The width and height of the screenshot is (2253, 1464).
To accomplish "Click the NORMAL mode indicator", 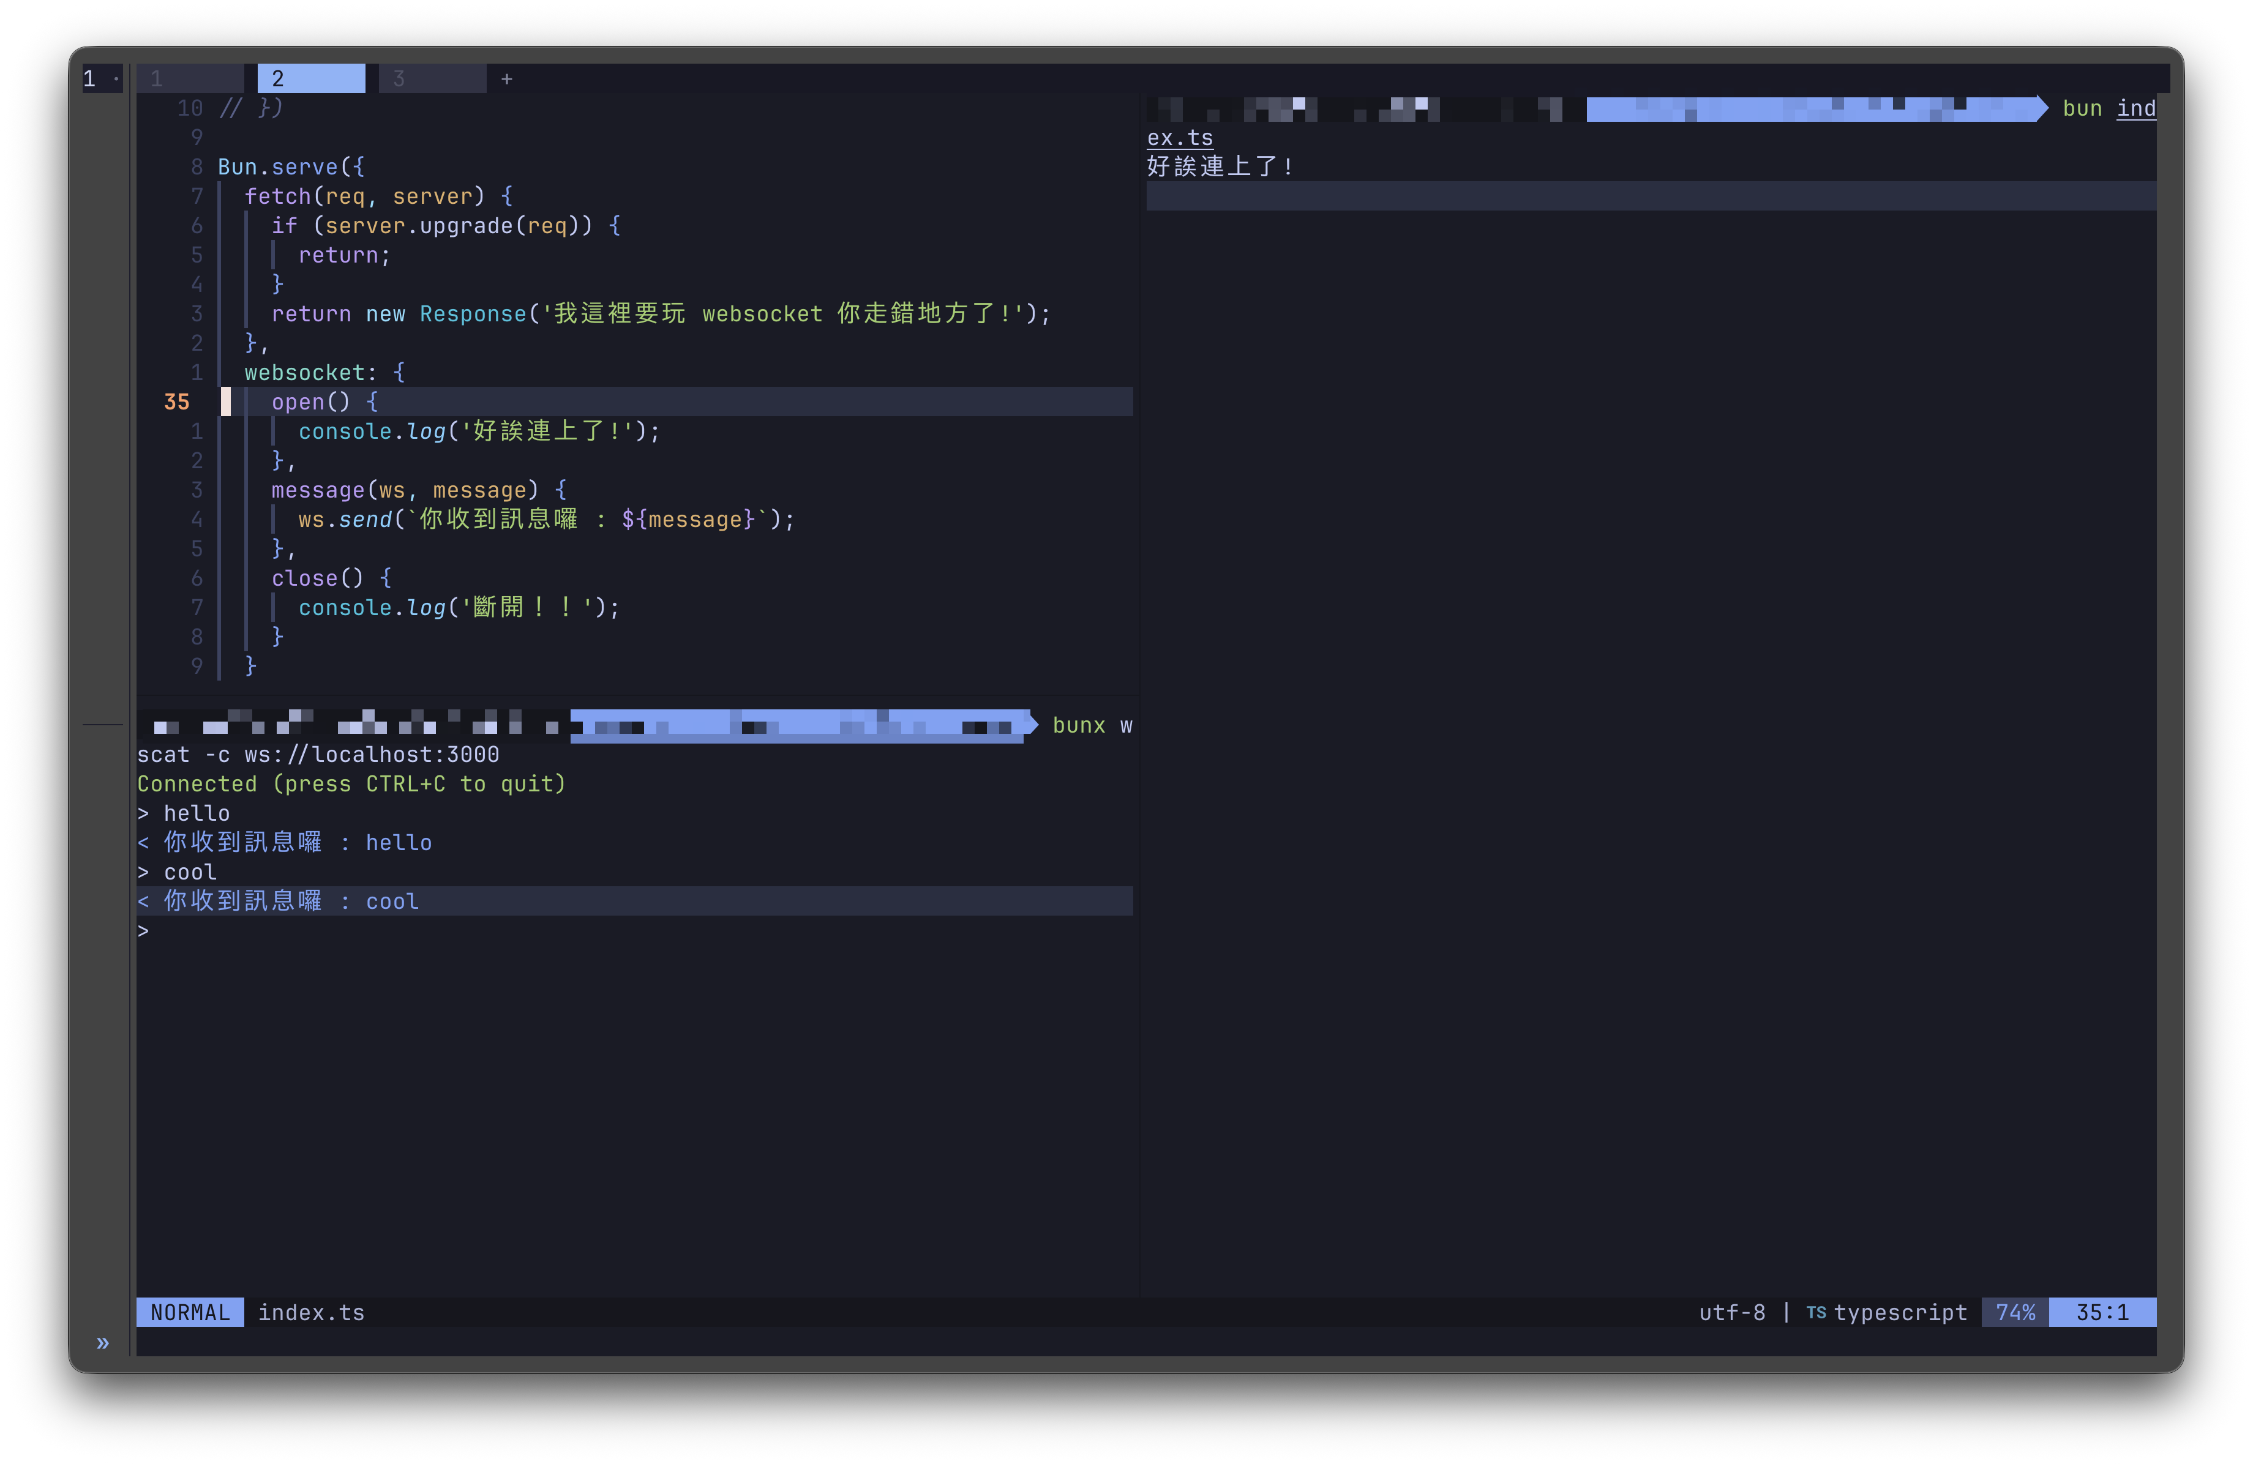I will click(x=190, y=1313).
